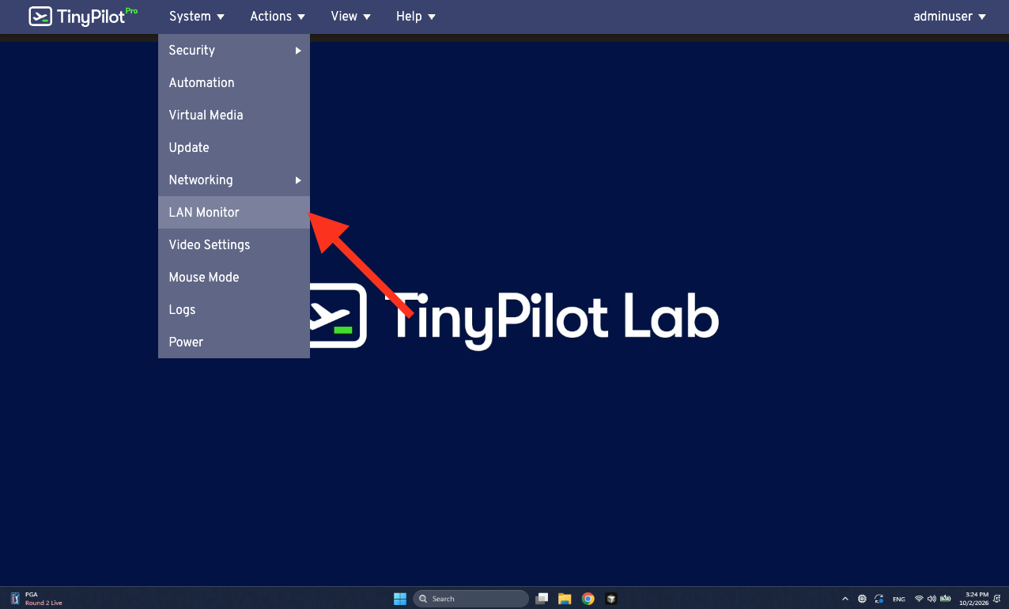1009x609 pixels.
Task: Select the Update menu entry
Action: [x=234, y=147]
